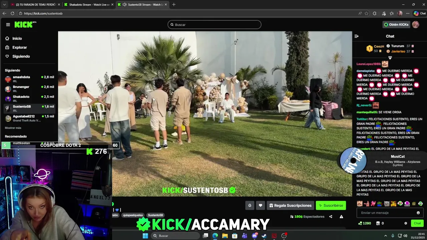Viewport: 427px width, 240px height.
Task: Open the points balance 1290
Action: (x=364, y=223)
